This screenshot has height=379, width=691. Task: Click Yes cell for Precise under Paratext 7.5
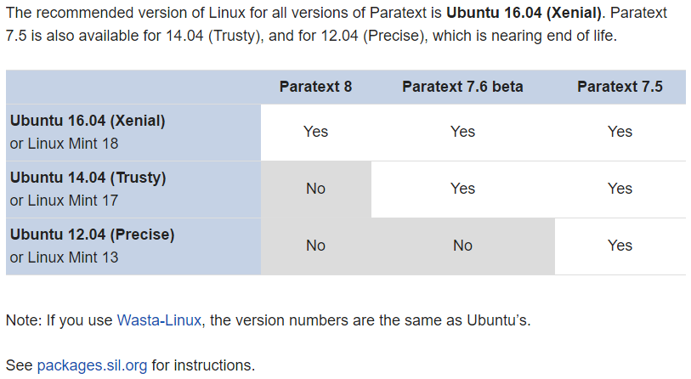click(620, 246)
